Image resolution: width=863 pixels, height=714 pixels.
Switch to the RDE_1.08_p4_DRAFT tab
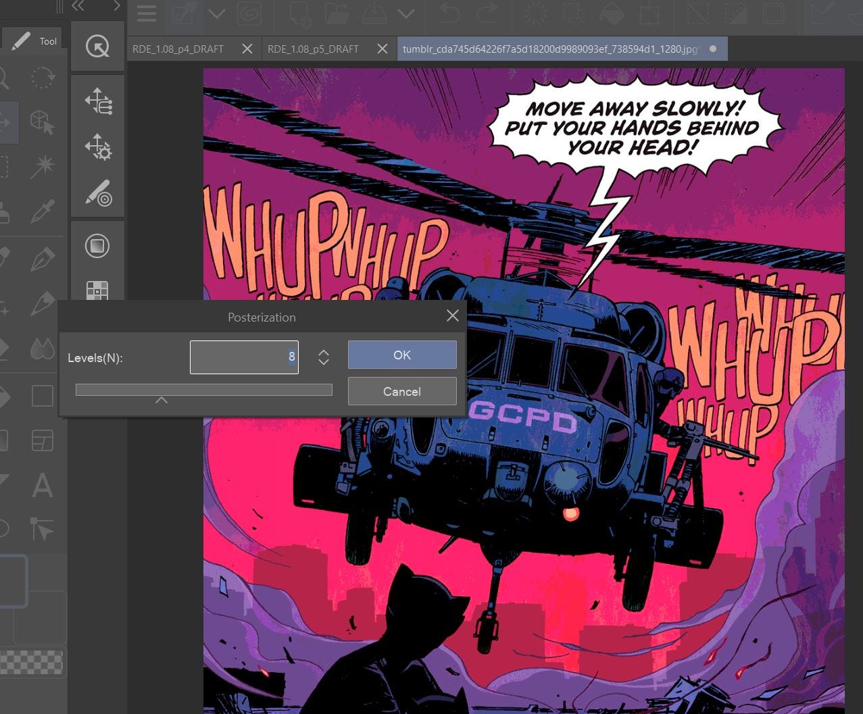pos(178,49)
